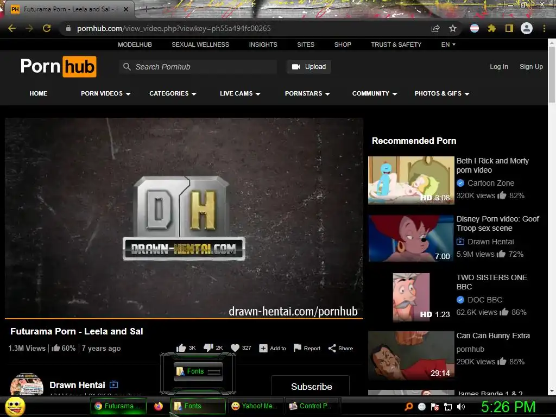This screenshot has height=417, width=556.
Task: Click the Cartoon Zone uploader link
Action: (x=491, y=183)
